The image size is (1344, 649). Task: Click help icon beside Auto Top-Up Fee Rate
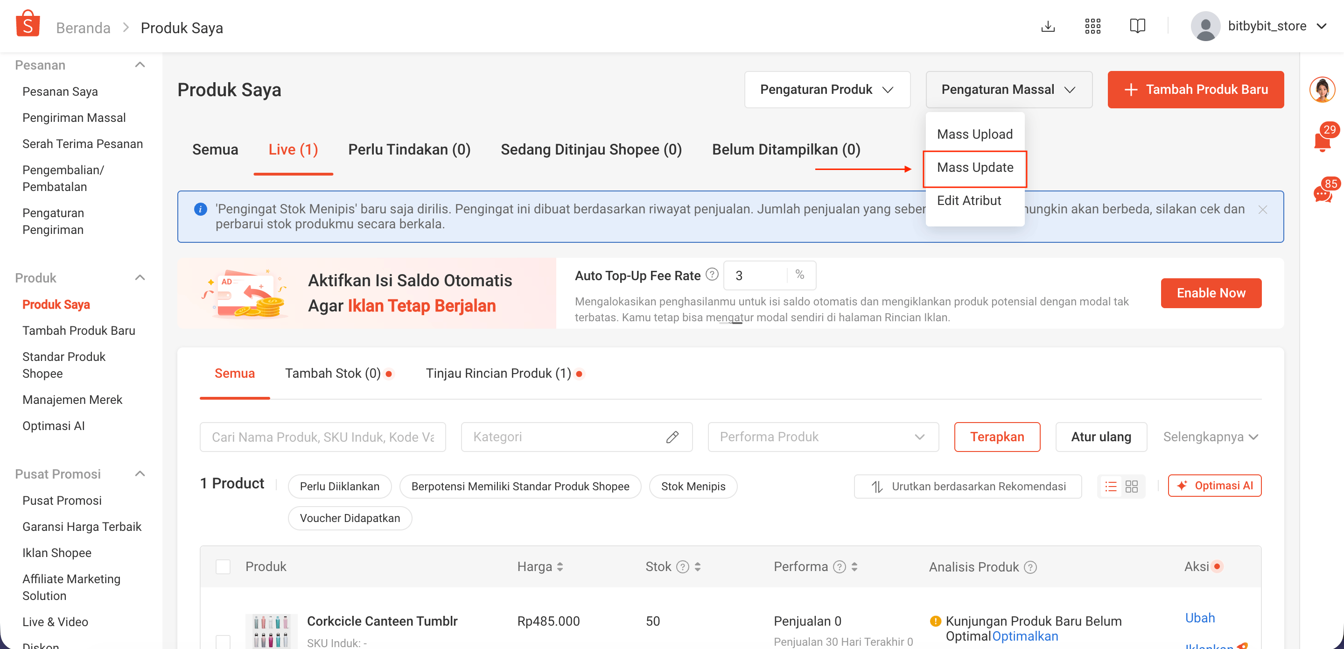click(712, 274)
